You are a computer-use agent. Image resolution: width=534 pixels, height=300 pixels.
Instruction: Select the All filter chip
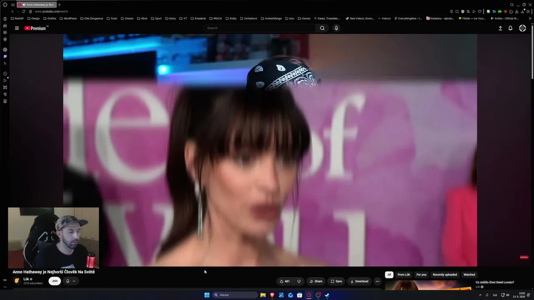coord(389,275)
